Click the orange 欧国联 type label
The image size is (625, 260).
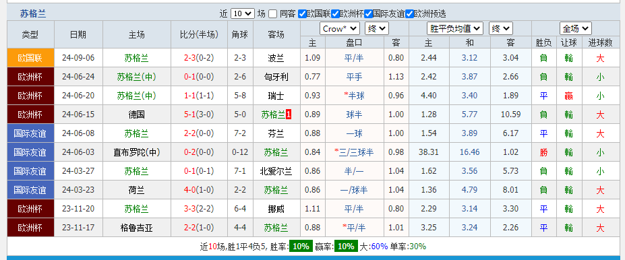pos(30,58)
